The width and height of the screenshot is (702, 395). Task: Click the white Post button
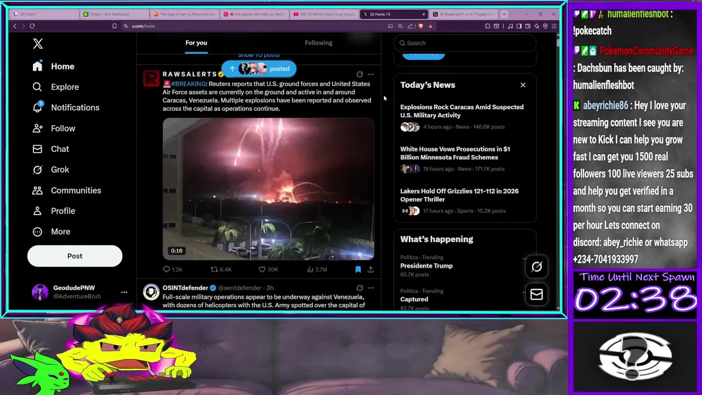click(75, 256)
